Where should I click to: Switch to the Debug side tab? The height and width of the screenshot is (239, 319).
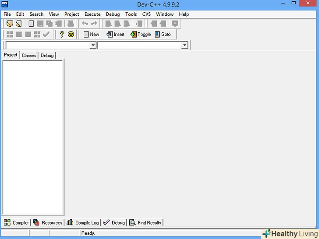(47, 56)
